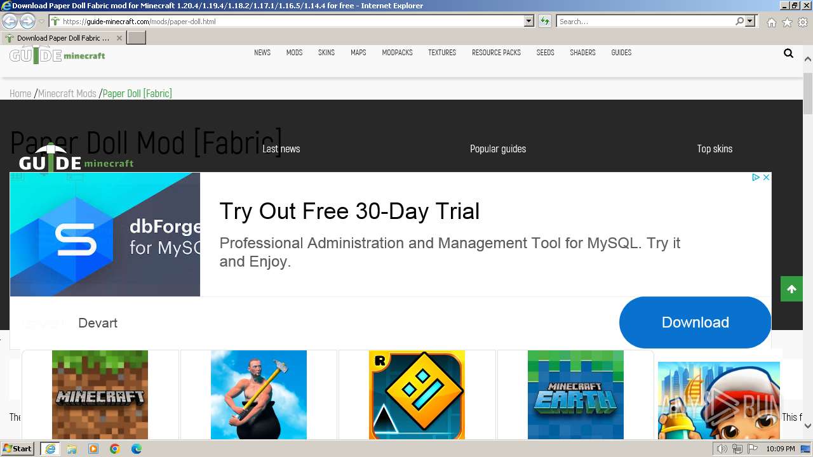Click the address bar URL field
The width and height of the screenshot is (813, 457).
click(x=286, y=22)
